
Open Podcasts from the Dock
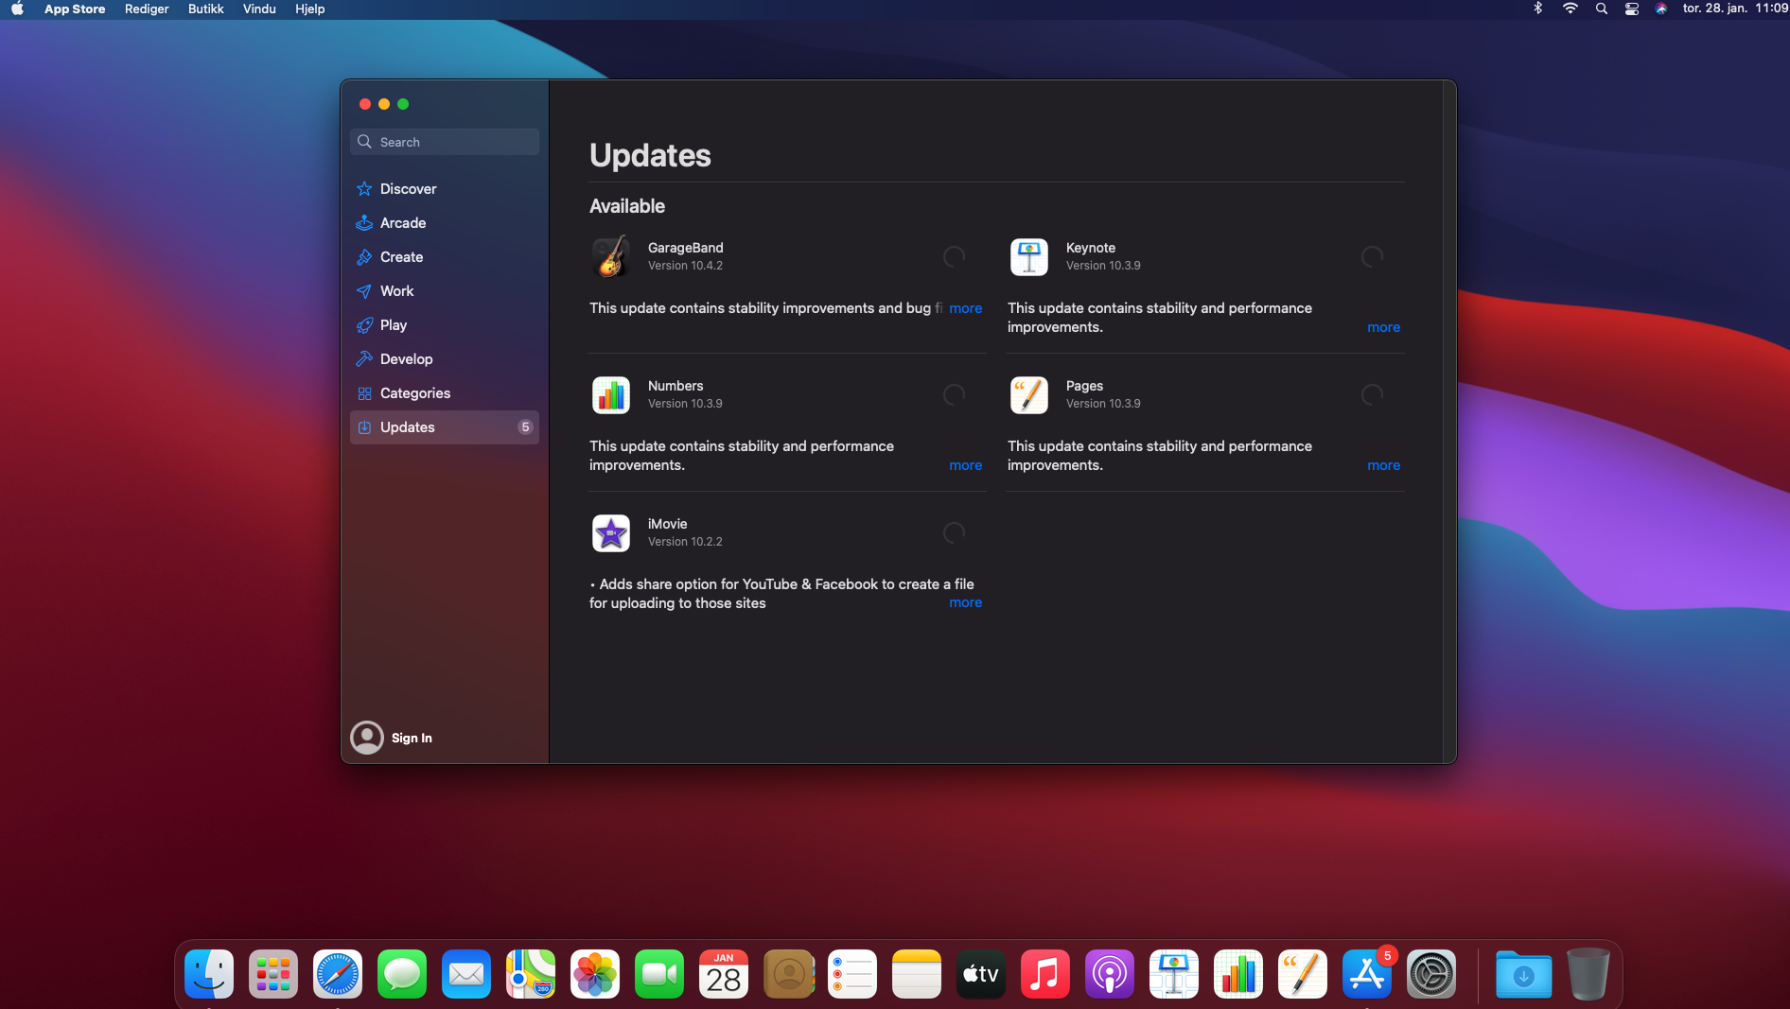[x=1110, y=974]
